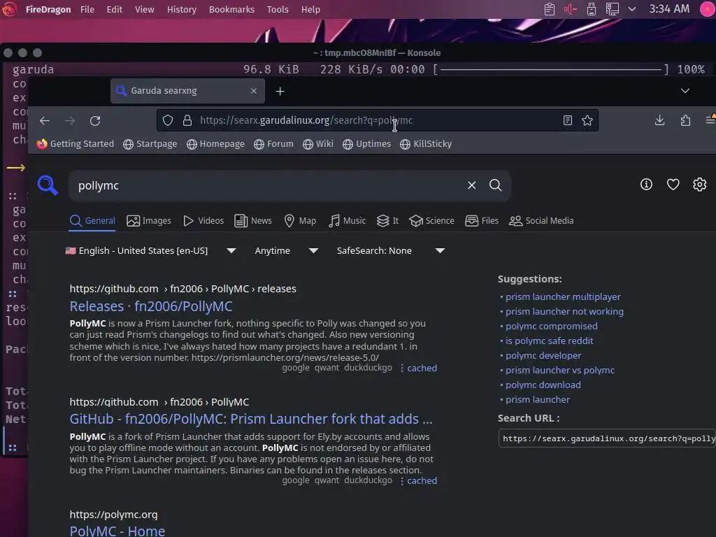Image resolution: width=716 pixels, height=537 pixels.
Task: Open the shield tracking protection icon
Action: 168,120
